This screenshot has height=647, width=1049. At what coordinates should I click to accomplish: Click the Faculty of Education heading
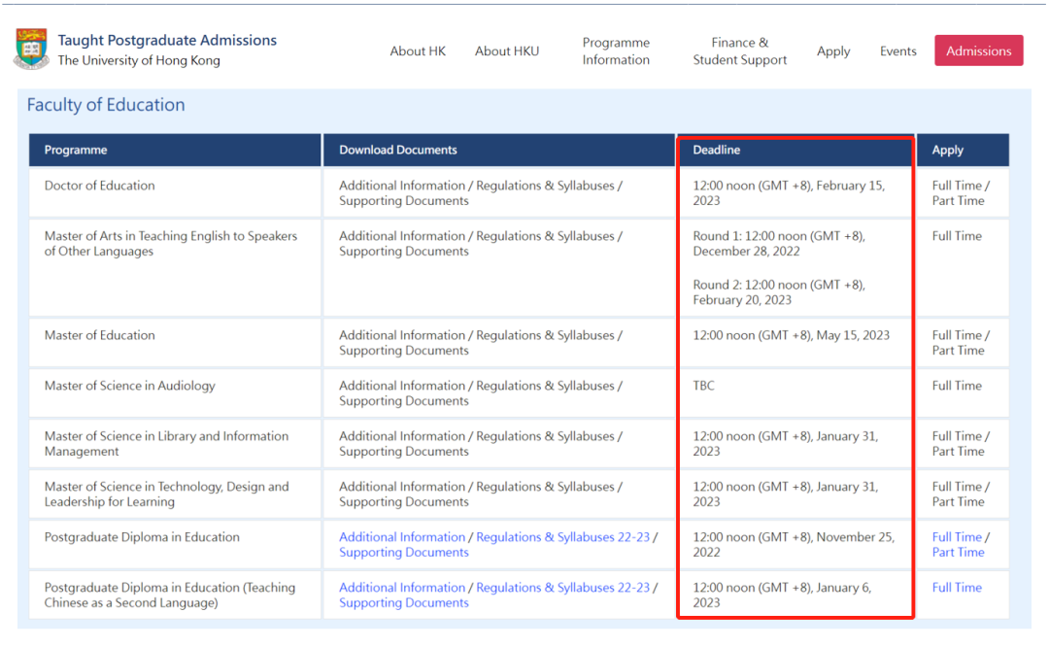[106, 104]
